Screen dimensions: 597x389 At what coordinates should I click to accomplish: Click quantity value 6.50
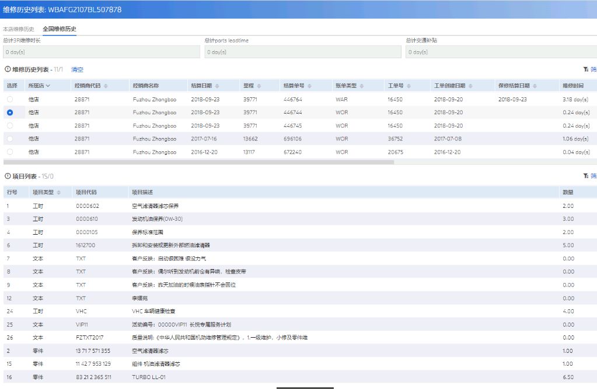click(568, 377)
